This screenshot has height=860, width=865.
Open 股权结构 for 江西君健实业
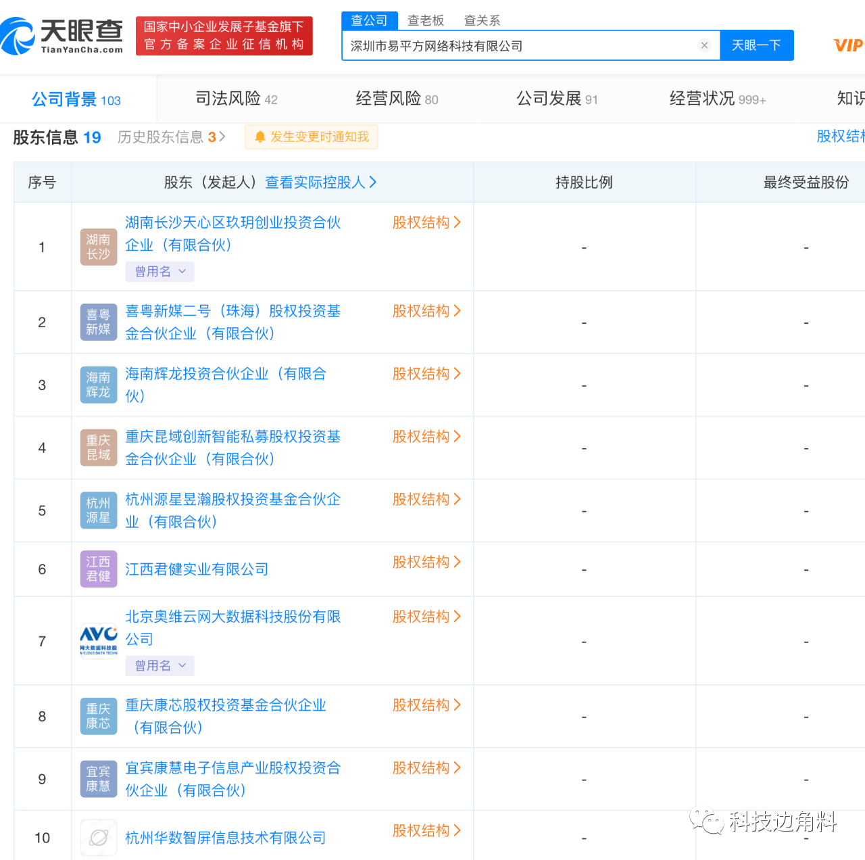[x=426, y=563]
